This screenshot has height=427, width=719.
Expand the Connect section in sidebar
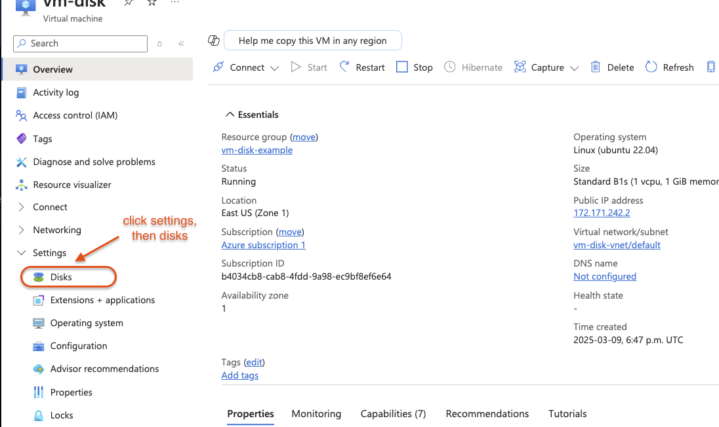[21, 207]
